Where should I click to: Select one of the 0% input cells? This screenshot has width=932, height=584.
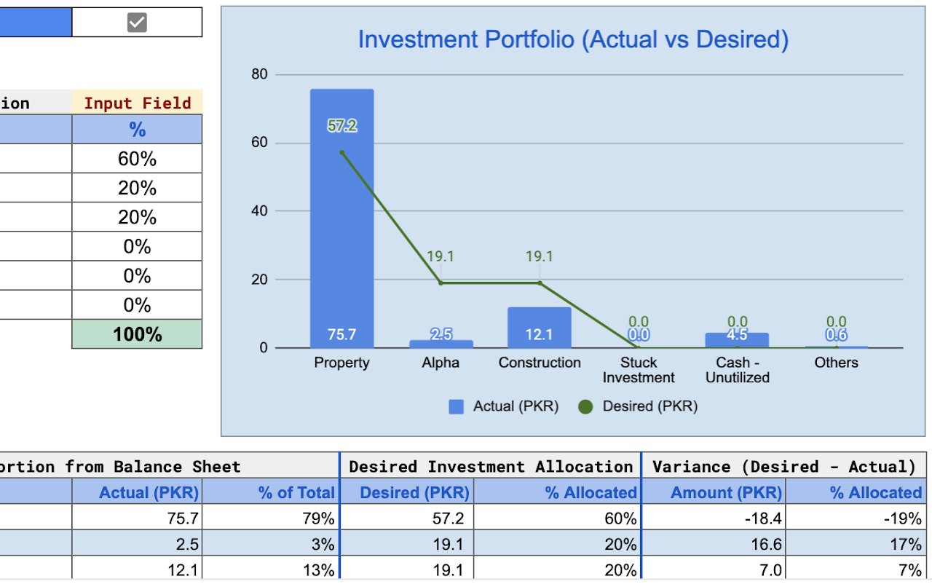tap(137, 245)
